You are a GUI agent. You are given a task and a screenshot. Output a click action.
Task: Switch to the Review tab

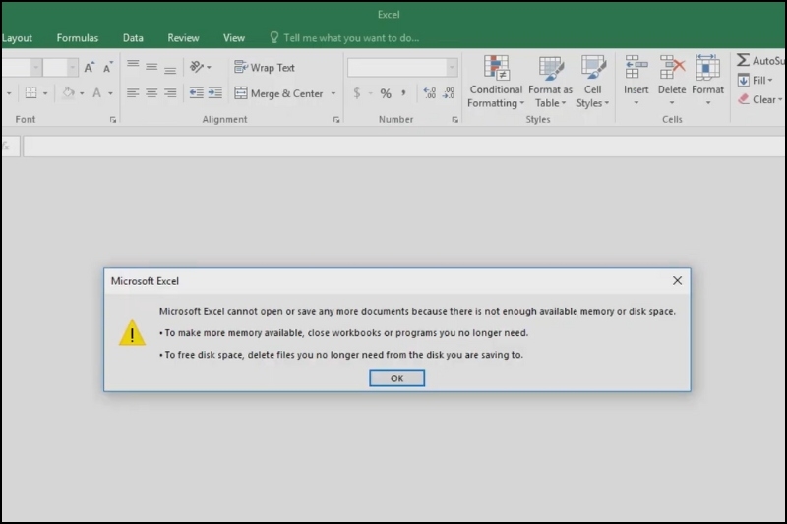point(183,38)
